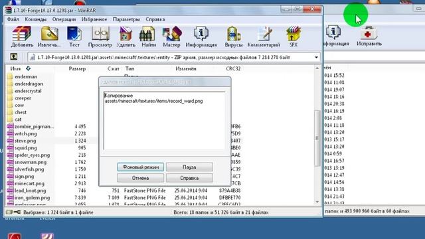Select the enderdragon folder
425x239 pixels.
[x=25, y=84]
